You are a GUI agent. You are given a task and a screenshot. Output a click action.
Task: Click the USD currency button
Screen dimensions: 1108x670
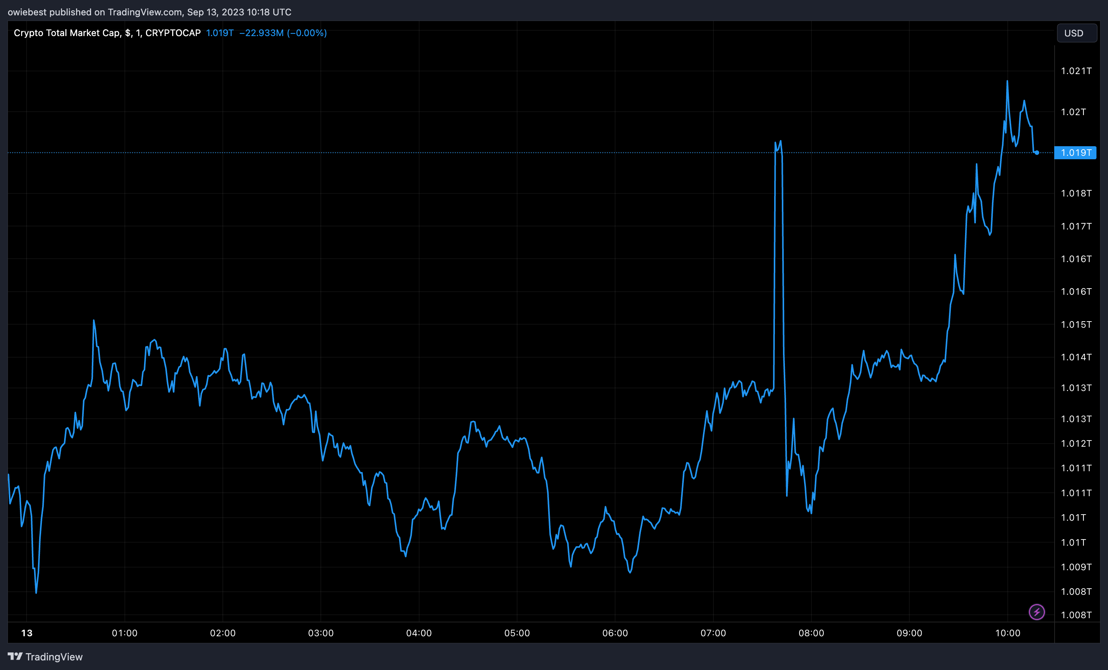(x=1076, y=33)
